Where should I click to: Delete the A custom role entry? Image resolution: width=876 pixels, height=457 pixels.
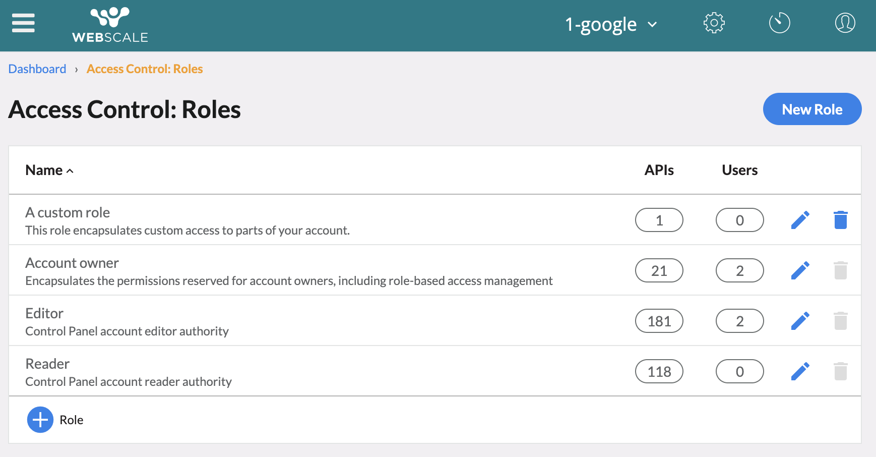pos(840,220)
